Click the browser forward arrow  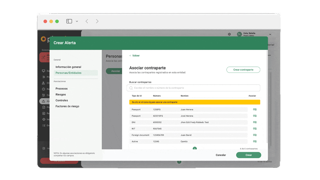pyautogui.click(x=97, y=21)
